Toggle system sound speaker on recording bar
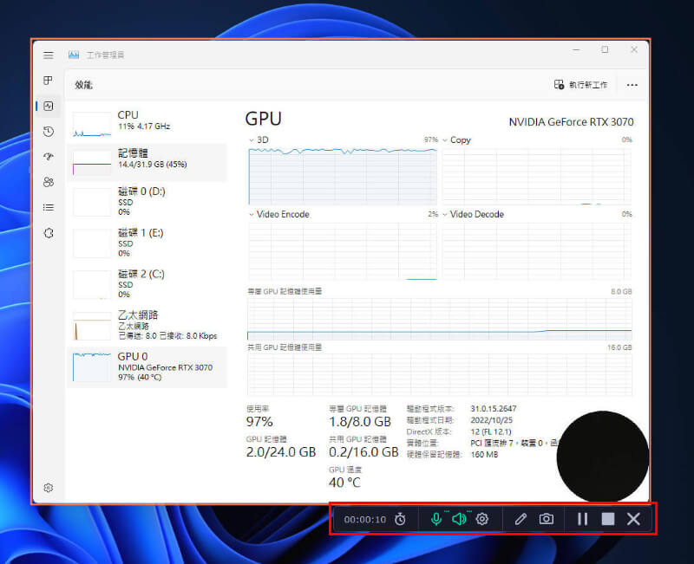The image size is (694, 564). coord(459,519)
